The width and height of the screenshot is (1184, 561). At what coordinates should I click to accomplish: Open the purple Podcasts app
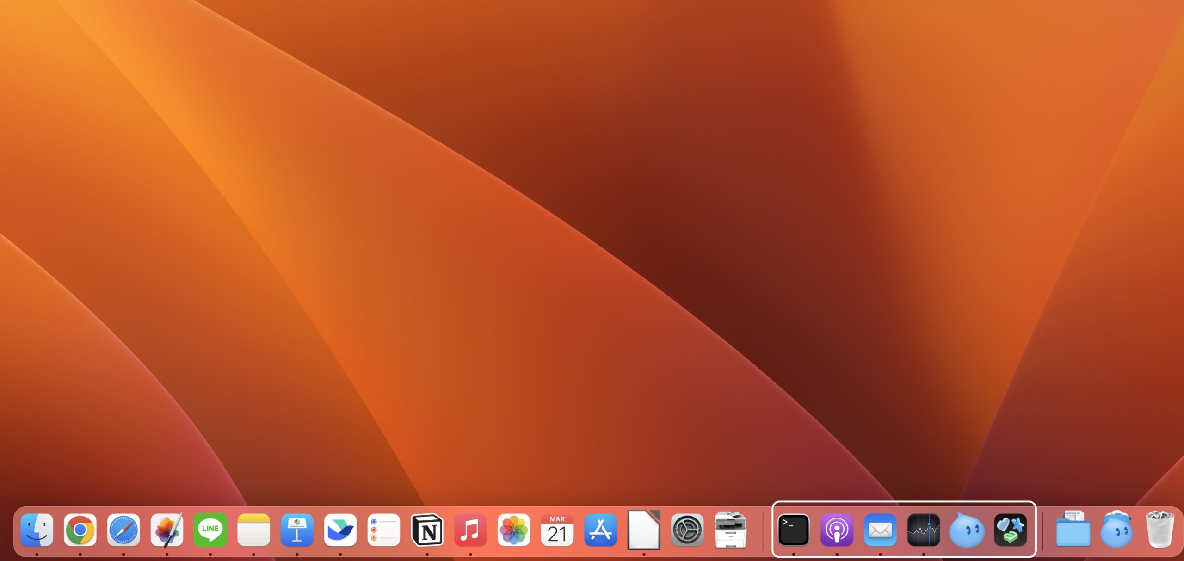[x=837, y=530]
